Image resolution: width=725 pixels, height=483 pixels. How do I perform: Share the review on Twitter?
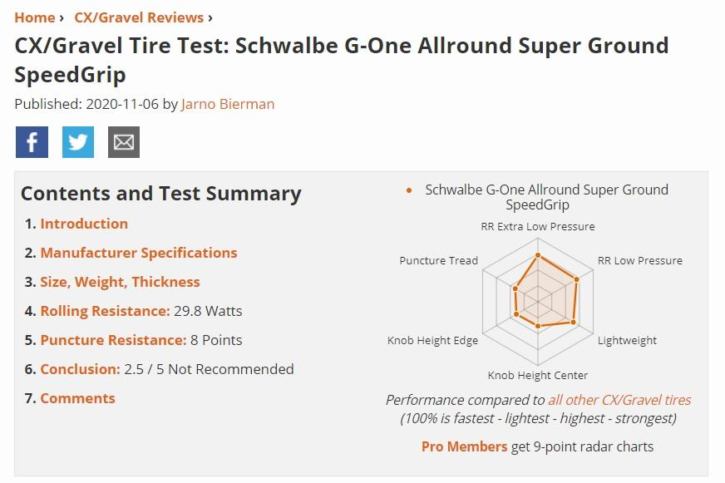(78, 142)
